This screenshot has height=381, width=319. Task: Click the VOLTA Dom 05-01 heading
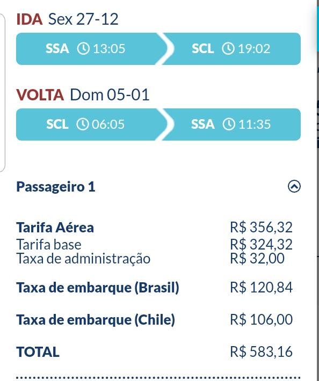tap(83, 94)
